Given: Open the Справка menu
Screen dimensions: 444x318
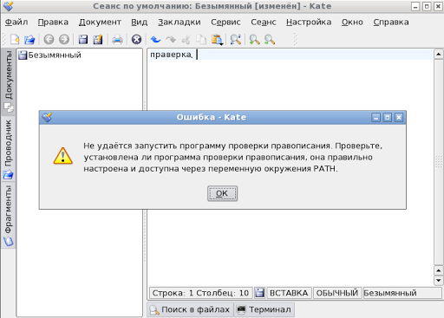Looking at the screenshot, I should [x=391, y=22].
